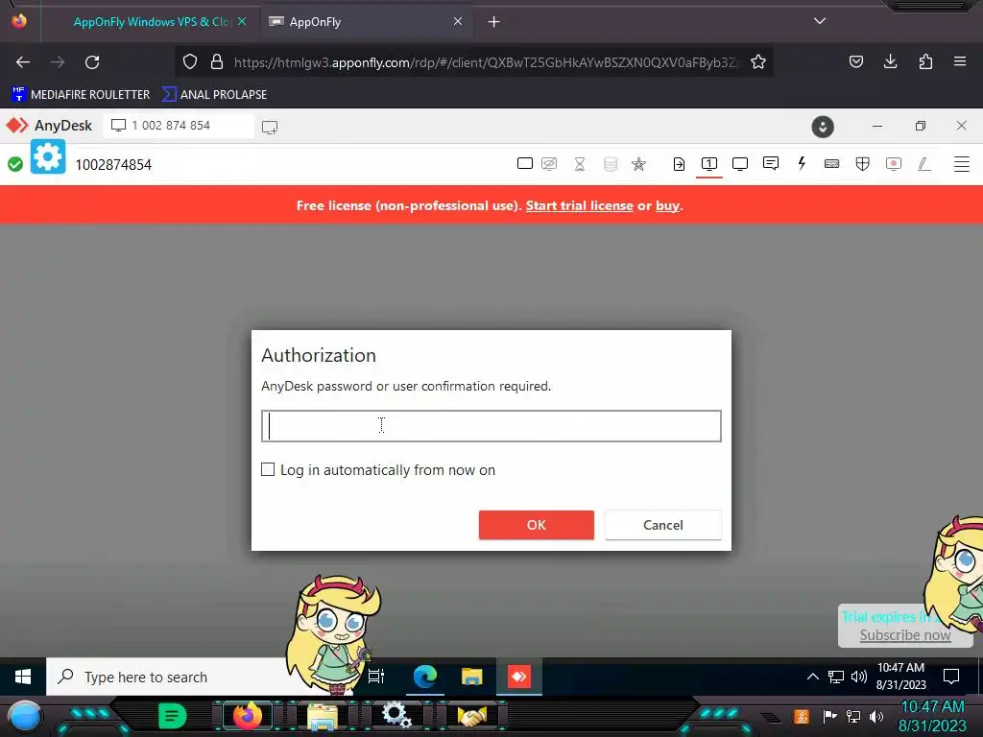Click the tracking protection shield icon
Viewport: 983px width, 737px height.
click(190, 61)
